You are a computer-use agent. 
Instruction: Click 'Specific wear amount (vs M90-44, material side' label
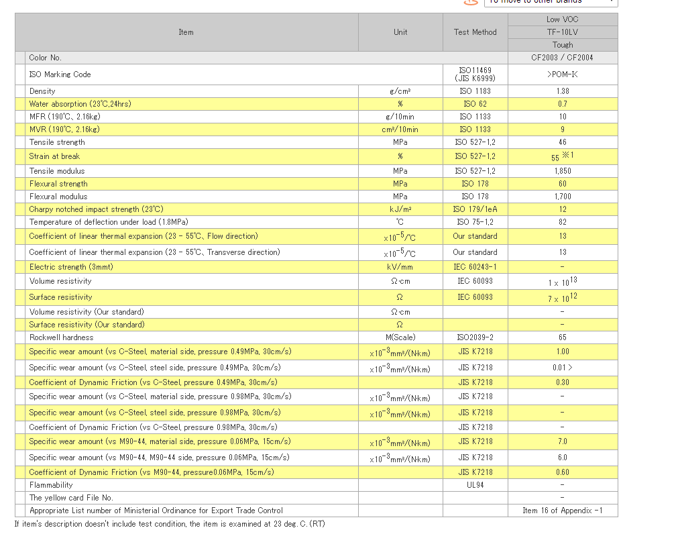[160, 441]
